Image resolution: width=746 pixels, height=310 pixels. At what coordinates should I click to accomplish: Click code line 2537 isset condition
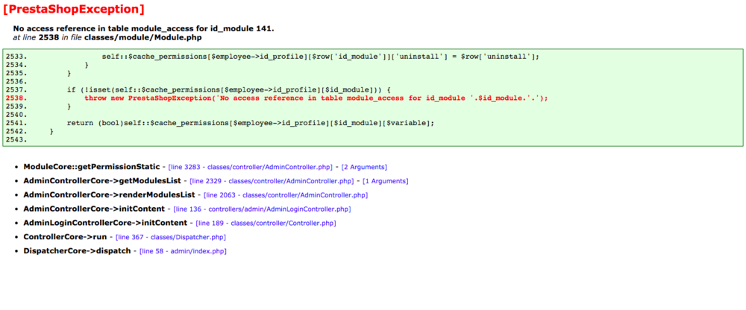pyautogui.click(x=228, y=90)
